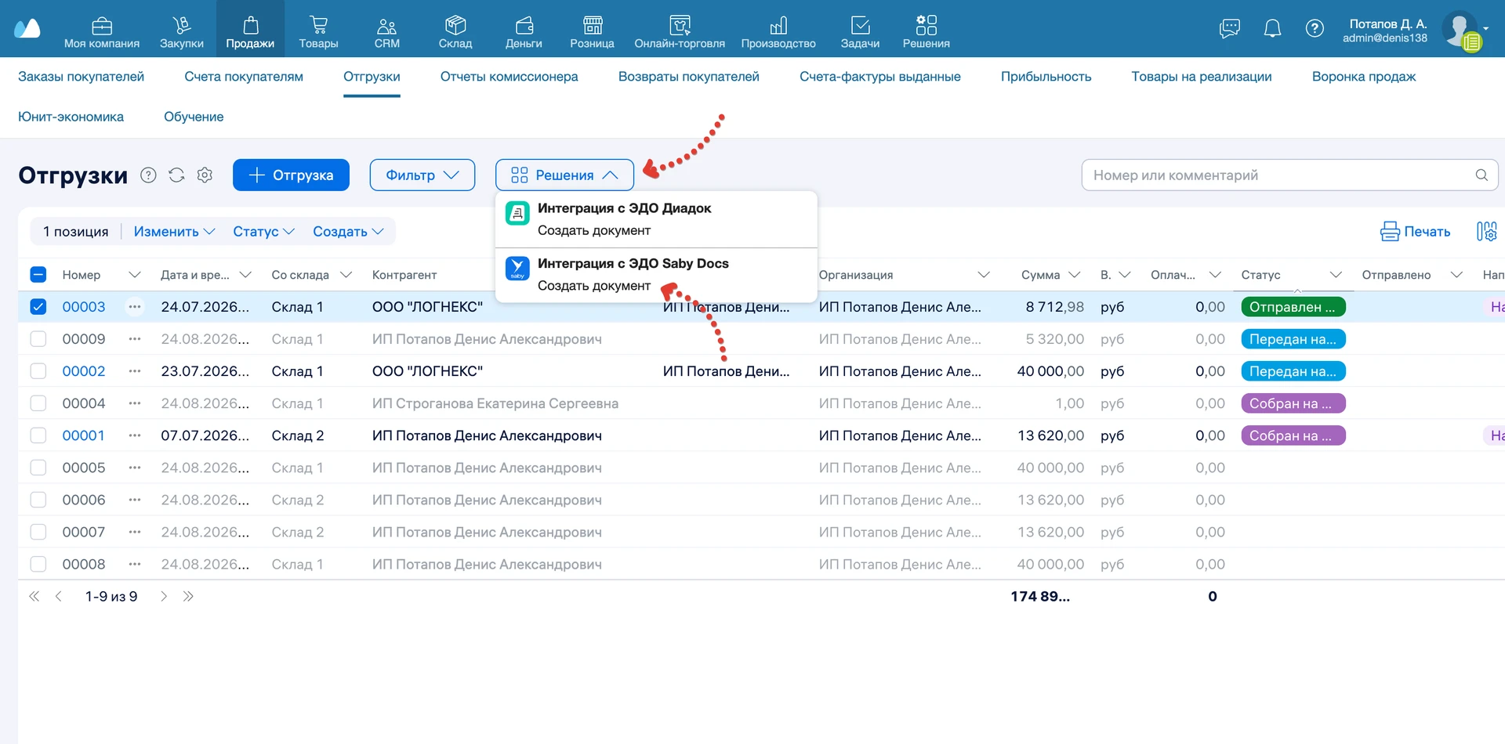
Task: Open the Статус action dropdown
Action: [263, 232]
